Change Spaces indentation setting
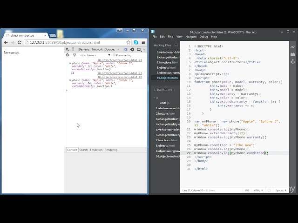Image resolution: width=298 pixels, height=223 pixels. [x=281, y=190]
